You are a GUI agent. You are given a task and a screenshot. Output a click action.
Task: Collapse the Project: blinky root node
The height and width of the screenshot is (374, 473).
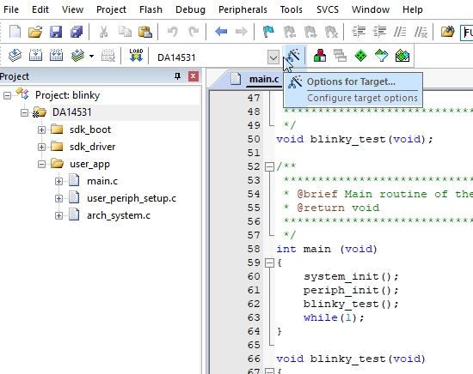point(7,96)
